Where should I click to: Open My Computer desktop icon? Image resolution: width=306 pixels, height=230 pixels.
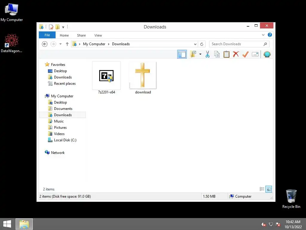click(x=12, y=13)
